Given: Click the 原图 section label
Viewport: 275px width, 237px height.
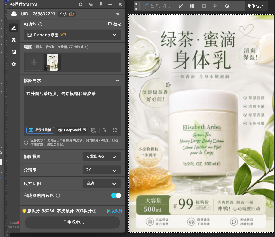Looking at the screenshot, I should coord(28,47).
